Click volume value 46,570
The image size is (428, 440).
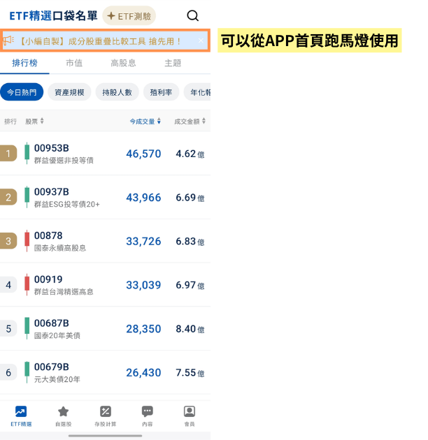[x=143, y=154]
